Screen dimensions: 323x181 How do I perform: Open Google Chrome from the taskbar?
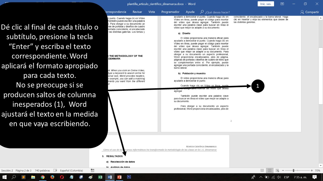coord(43,177)
